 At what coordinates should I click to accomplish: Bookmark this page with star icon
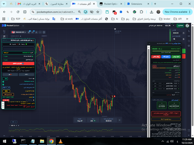tap(98, 12)
